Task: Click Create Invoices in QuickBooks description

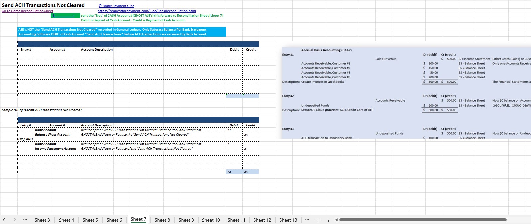Action: [x=323, y=82]
